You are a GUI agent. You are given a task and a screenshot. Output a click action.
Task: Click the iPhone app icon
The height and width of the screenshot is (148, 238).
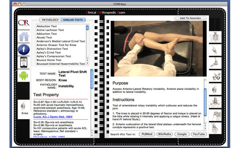(24, 62)
